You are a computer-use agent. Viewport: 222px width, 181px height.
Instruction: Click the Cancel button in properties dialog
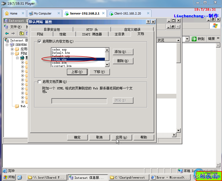(100, 137)
